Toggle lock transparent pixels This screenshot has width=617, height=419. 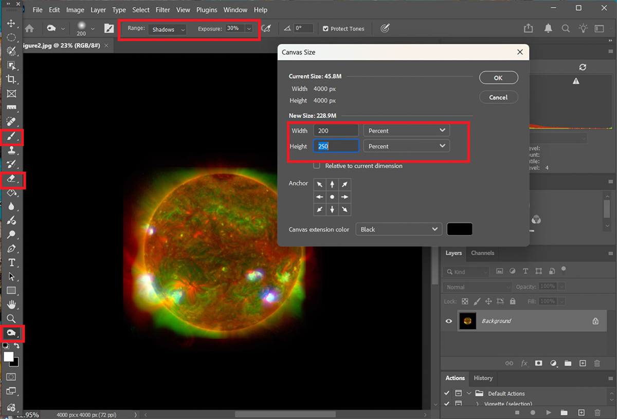[x=465, y=301]
